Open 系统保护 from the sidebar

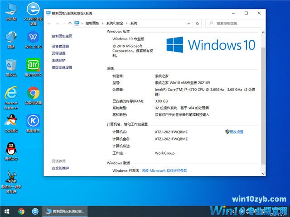58,60
